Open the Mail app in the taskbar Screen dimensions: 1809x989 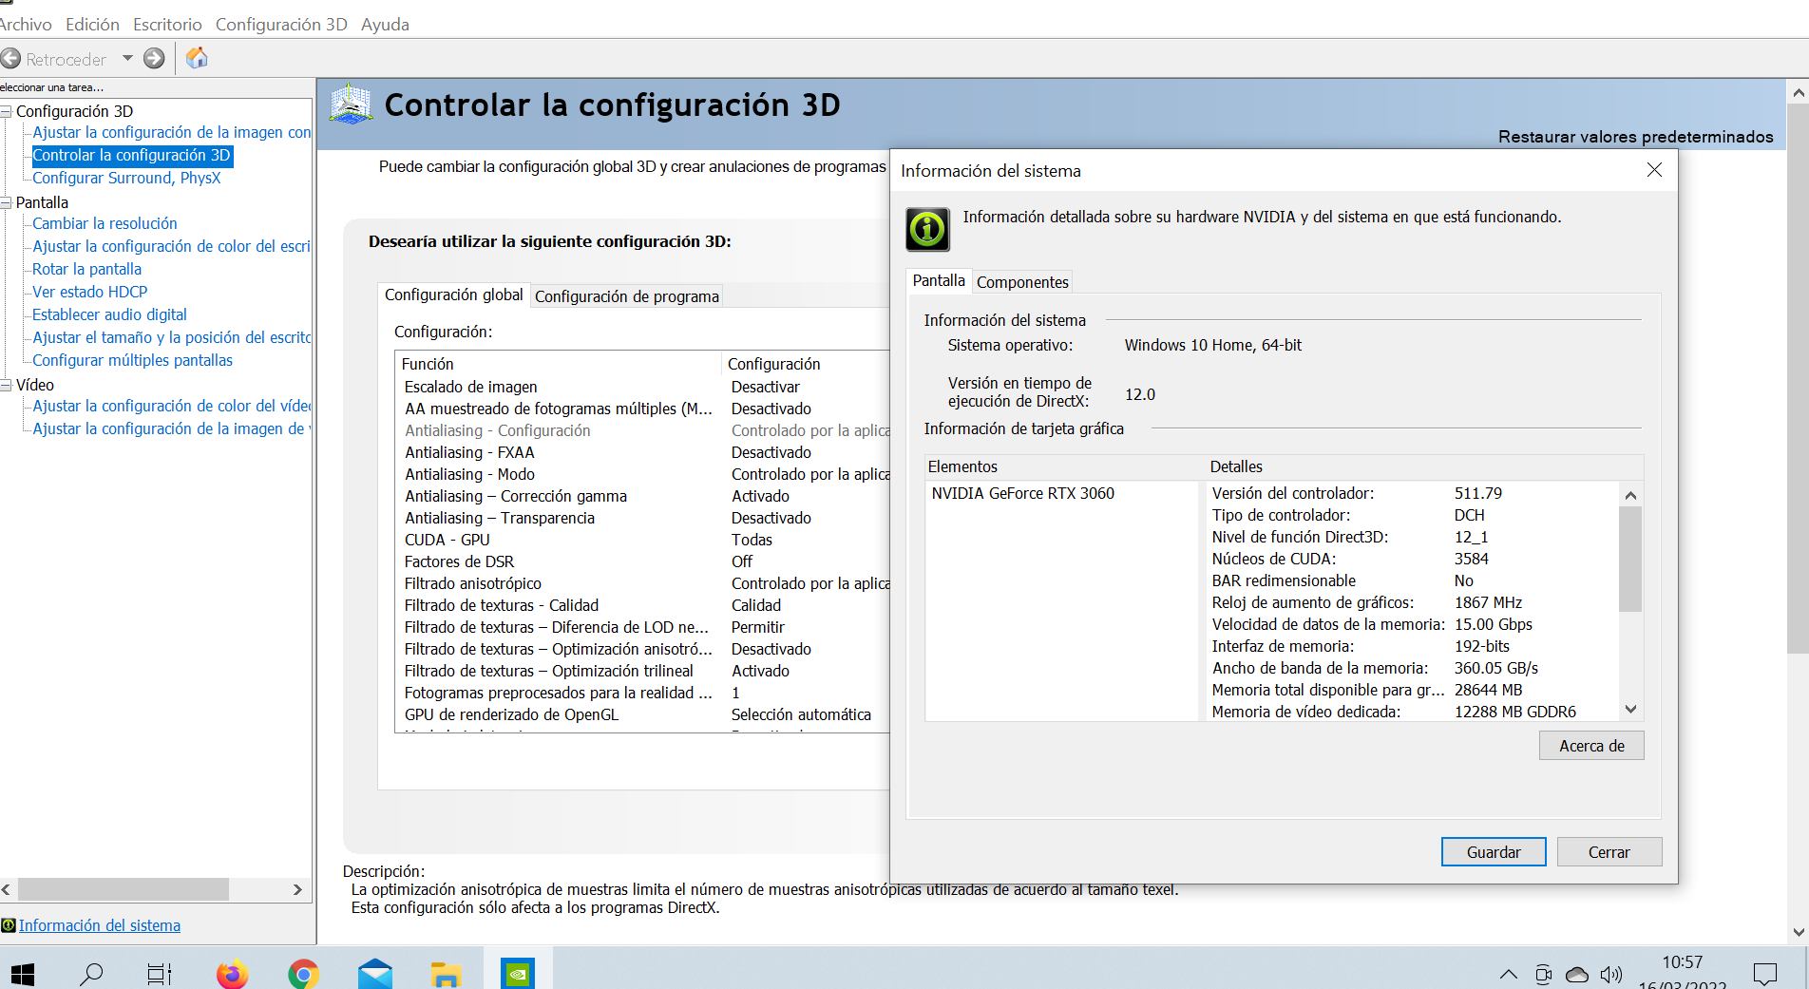click(375, 974)
